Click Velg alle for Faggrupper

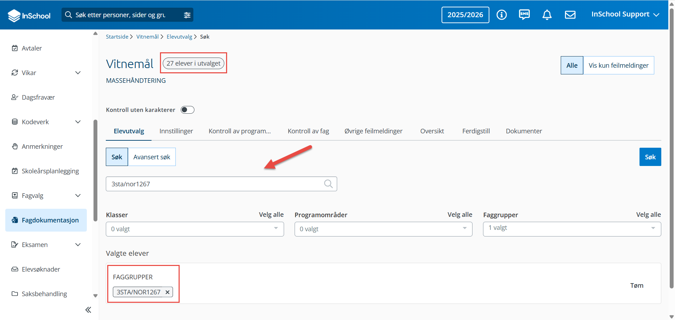click(648, 214)
